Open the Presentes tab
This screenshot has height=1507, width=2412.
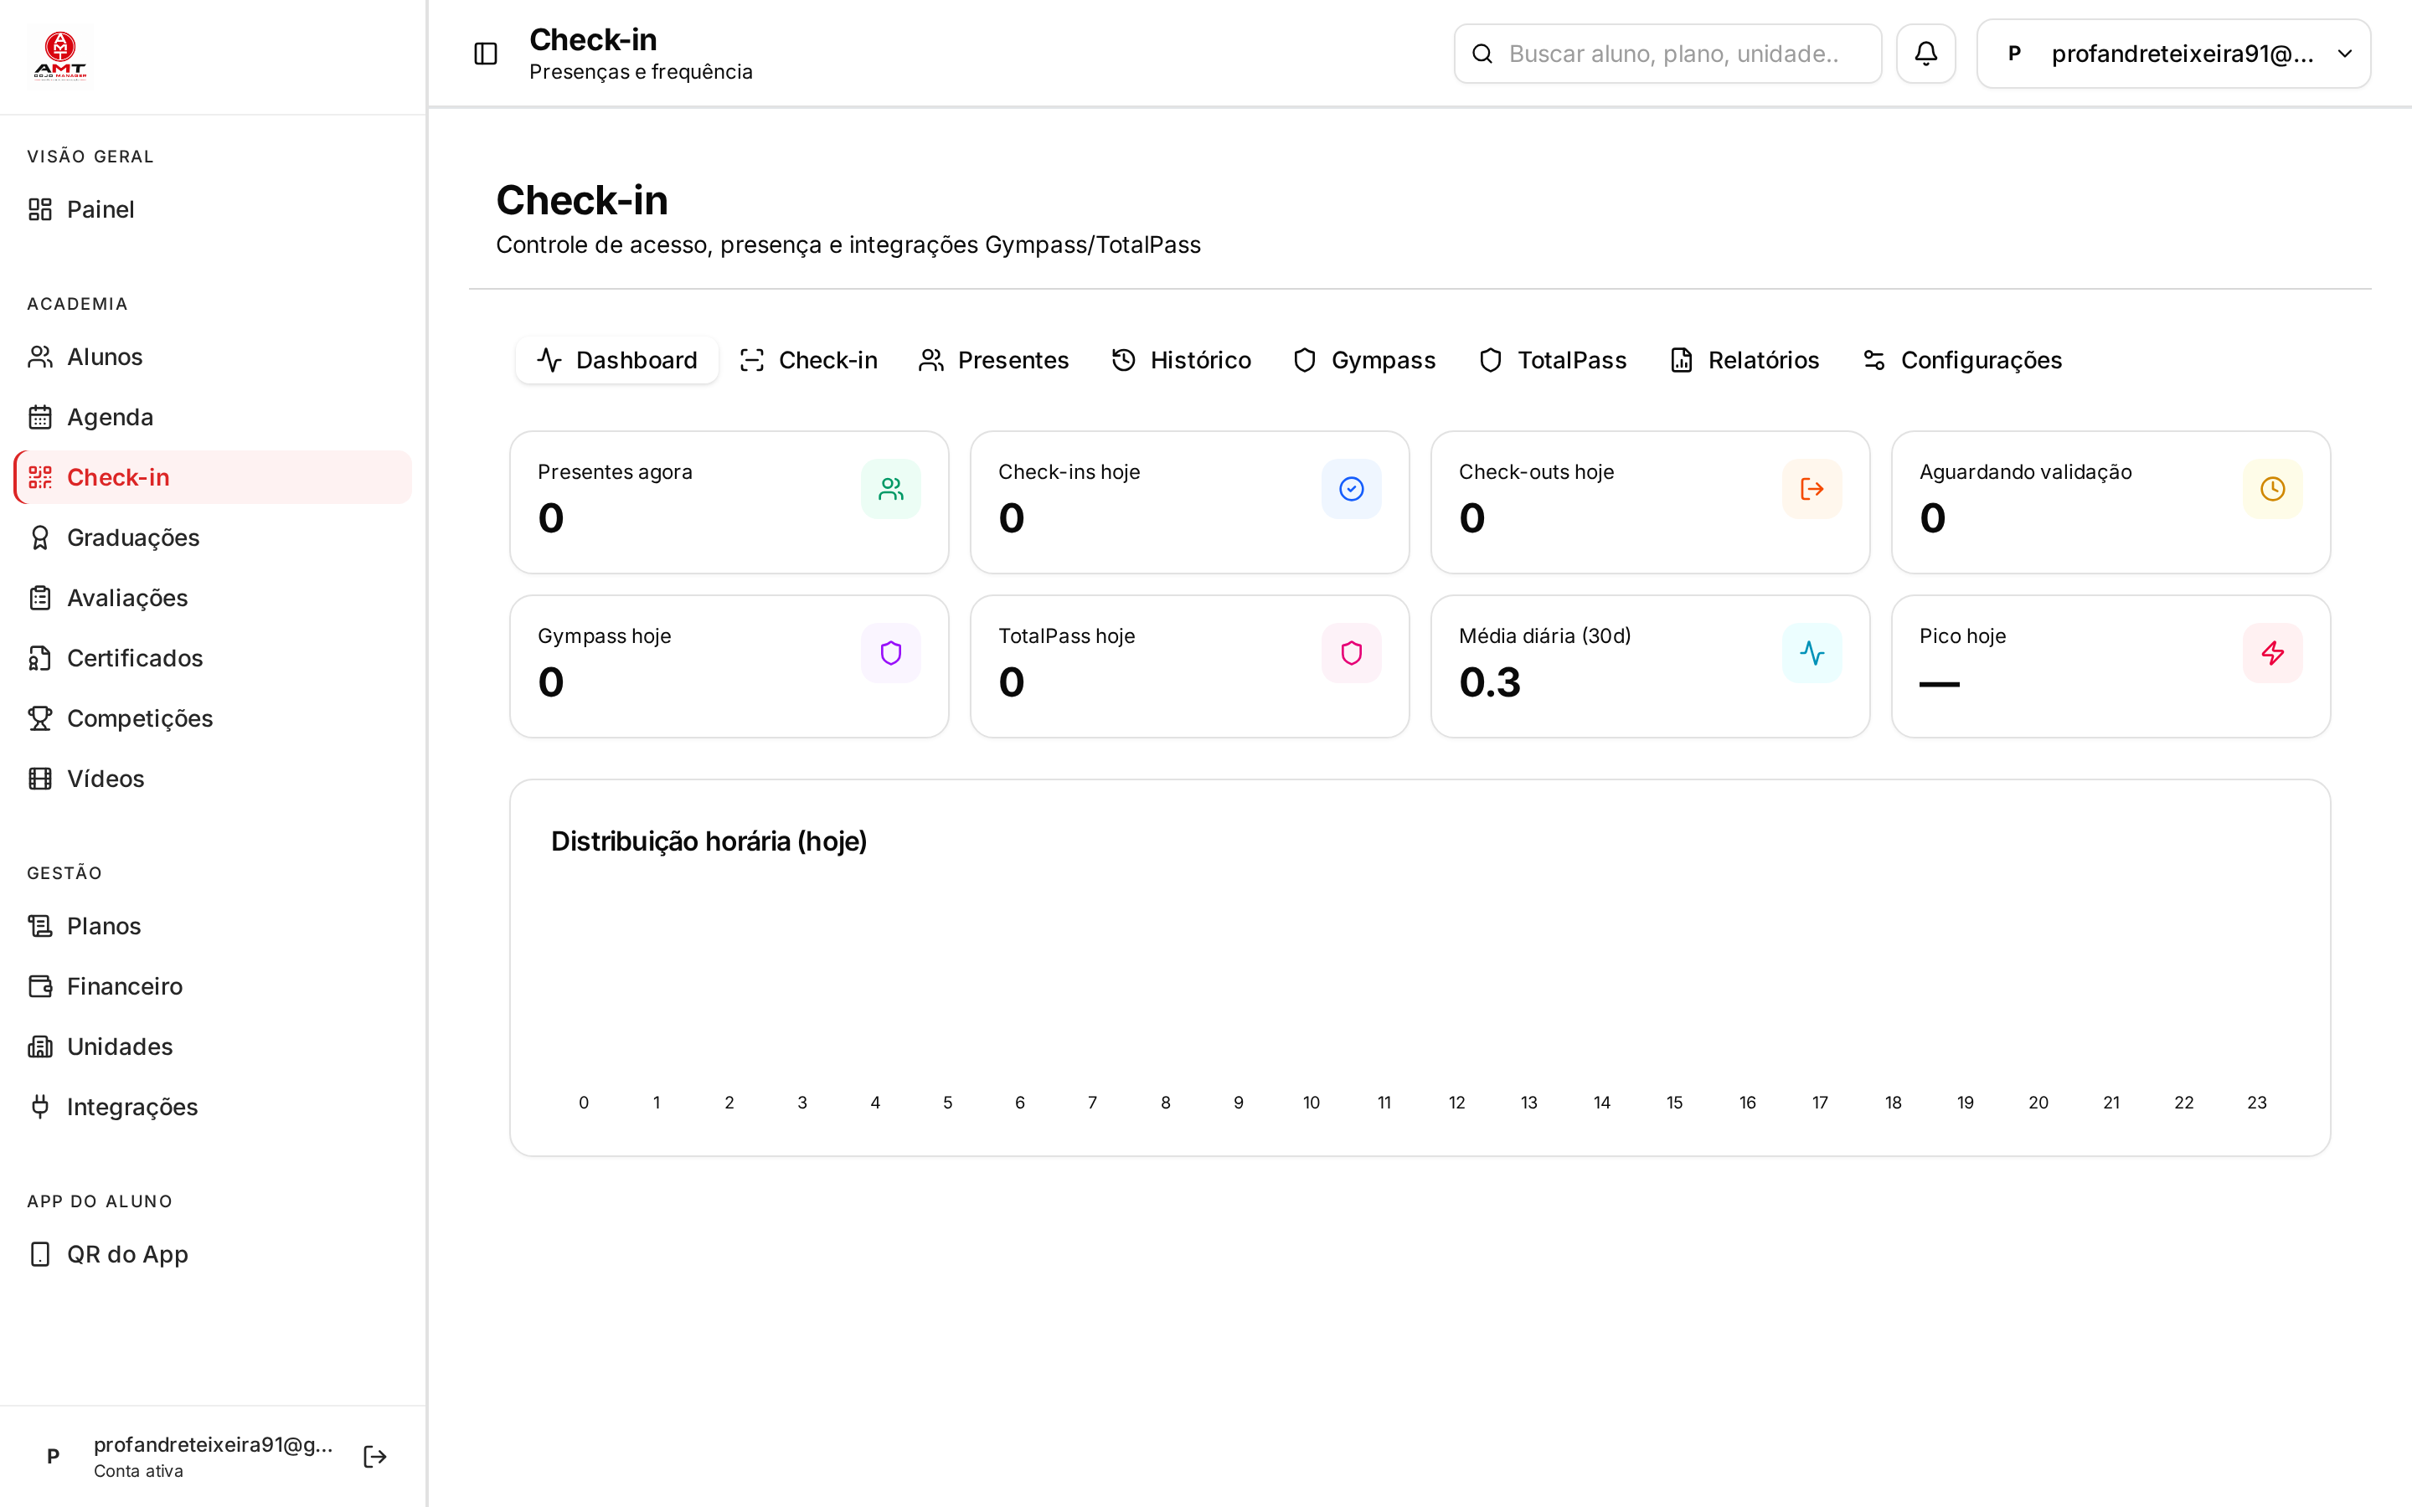tap(994, 360)
